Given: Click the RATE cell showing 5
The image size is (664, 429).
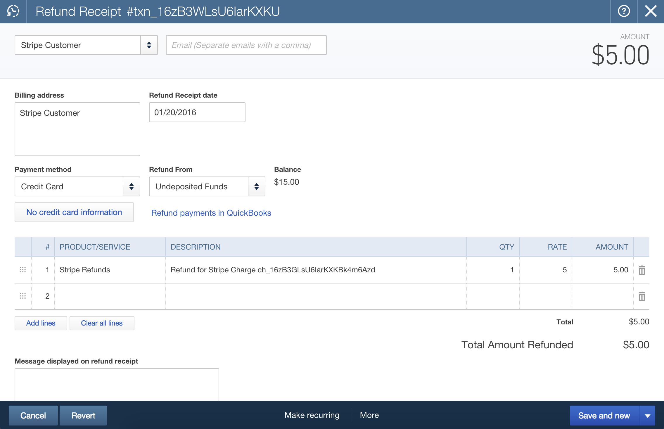Looking at the screenshot, I should (546, 270).
